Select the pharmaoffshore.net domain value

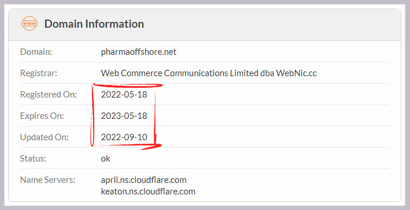click(139, 52)
